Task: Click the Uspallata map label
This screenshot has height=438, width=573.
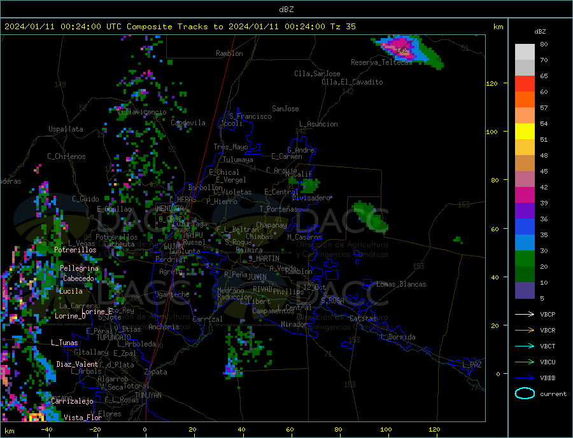Action: [x=66, y=129]
